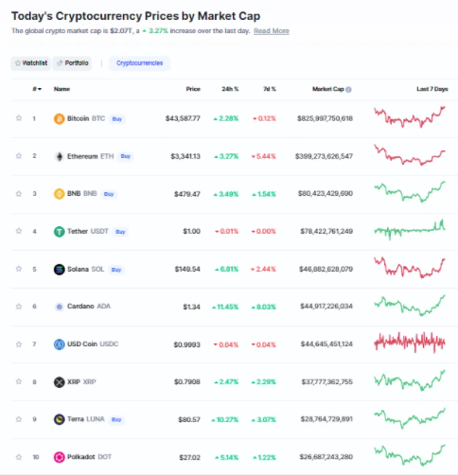
Task: Switch to the Cryptocurrencies tab
Action: pos(139,63)
